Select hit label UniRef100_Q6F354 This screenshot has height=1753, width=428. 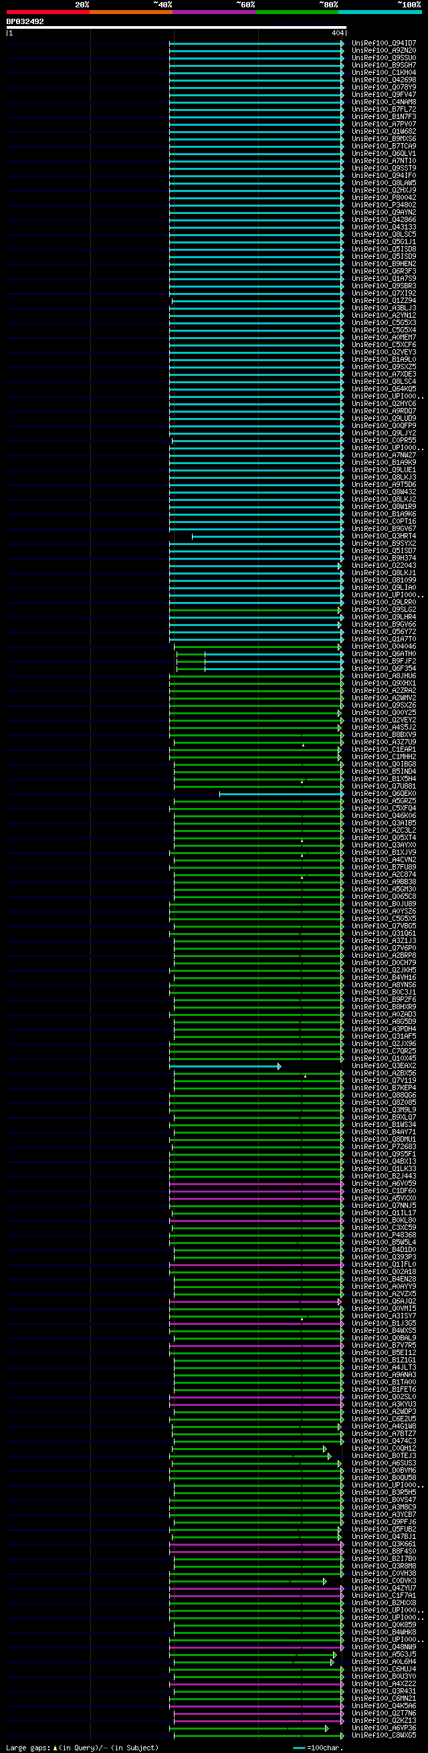[384, 669]
